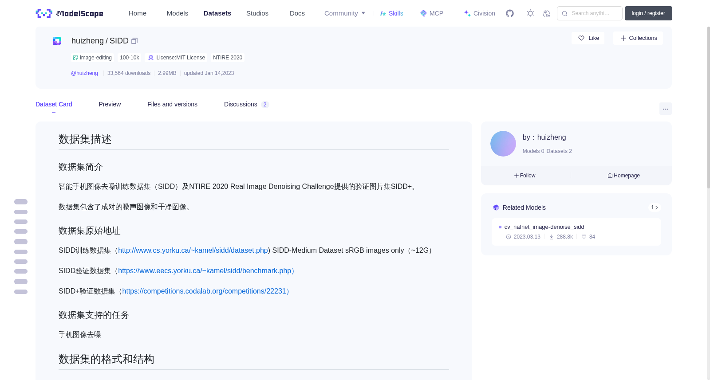Click the download count 288.8k icon
This screenshot has height=380, width=710.
click(552, 237)
